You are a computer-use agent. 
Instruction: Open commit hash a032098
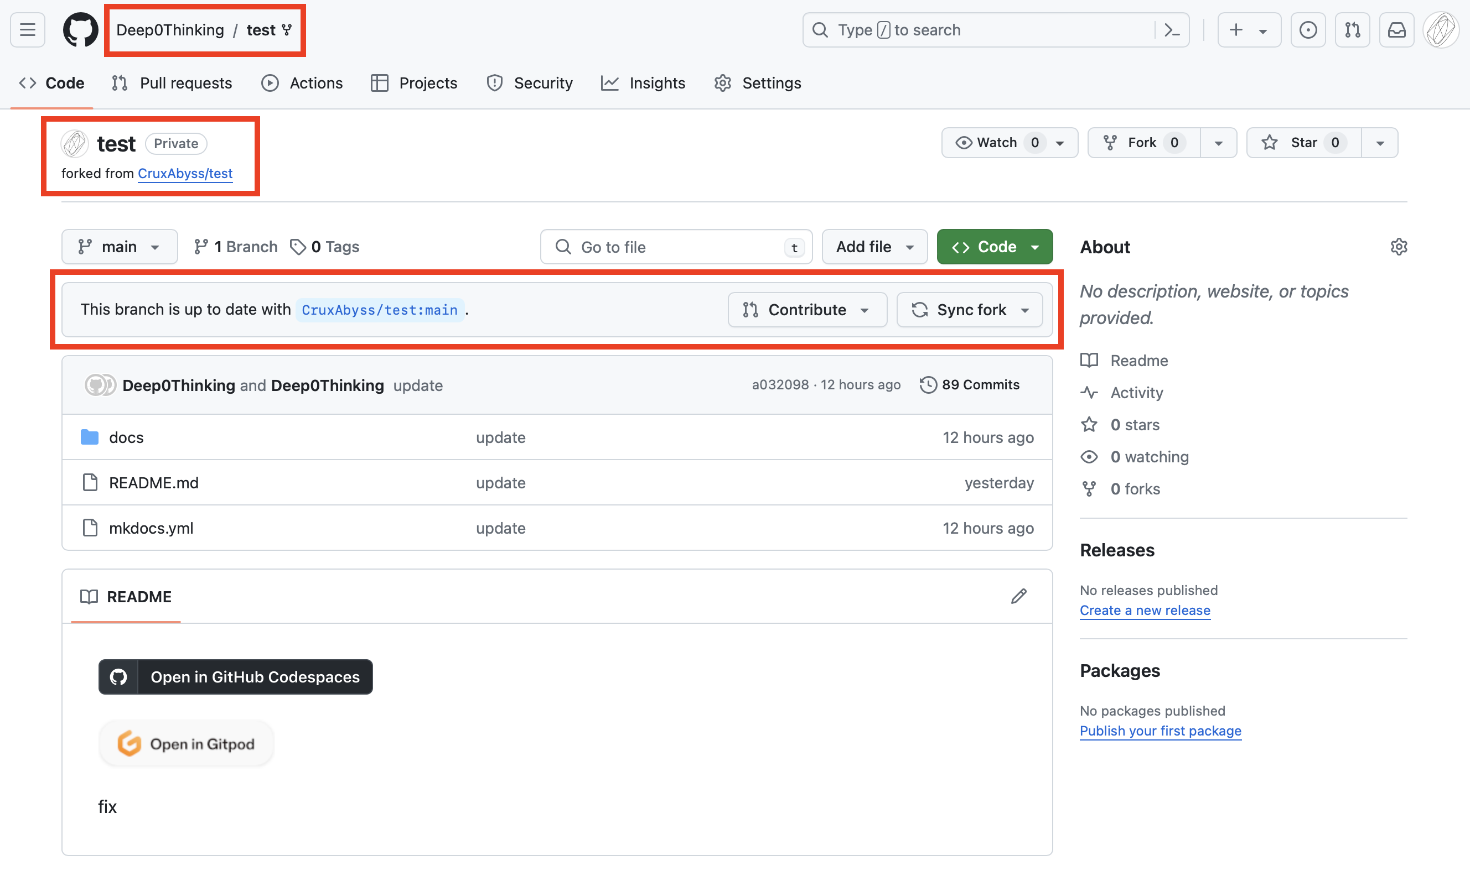[x=780, y=385]
